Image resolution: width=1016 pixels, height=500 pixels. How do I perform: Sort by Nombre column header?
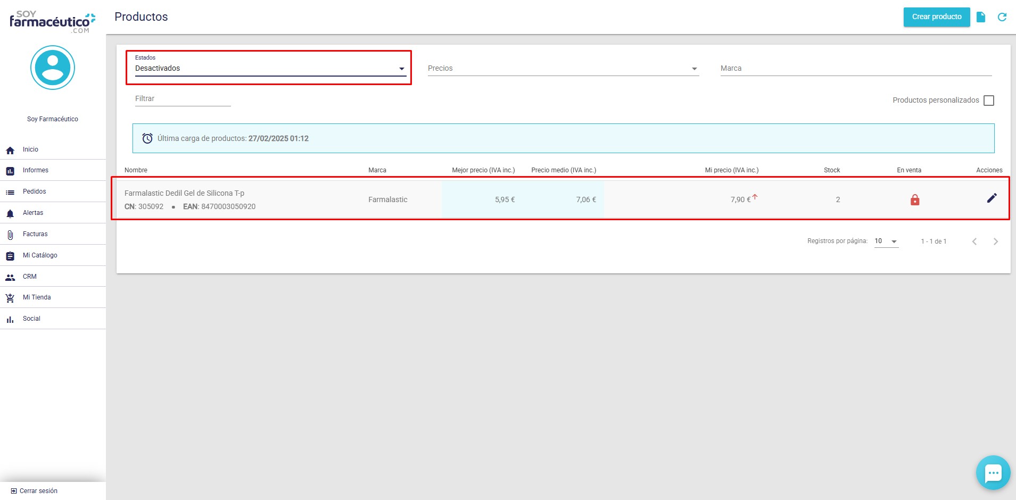pyautogui.click(x=136, y=170)
